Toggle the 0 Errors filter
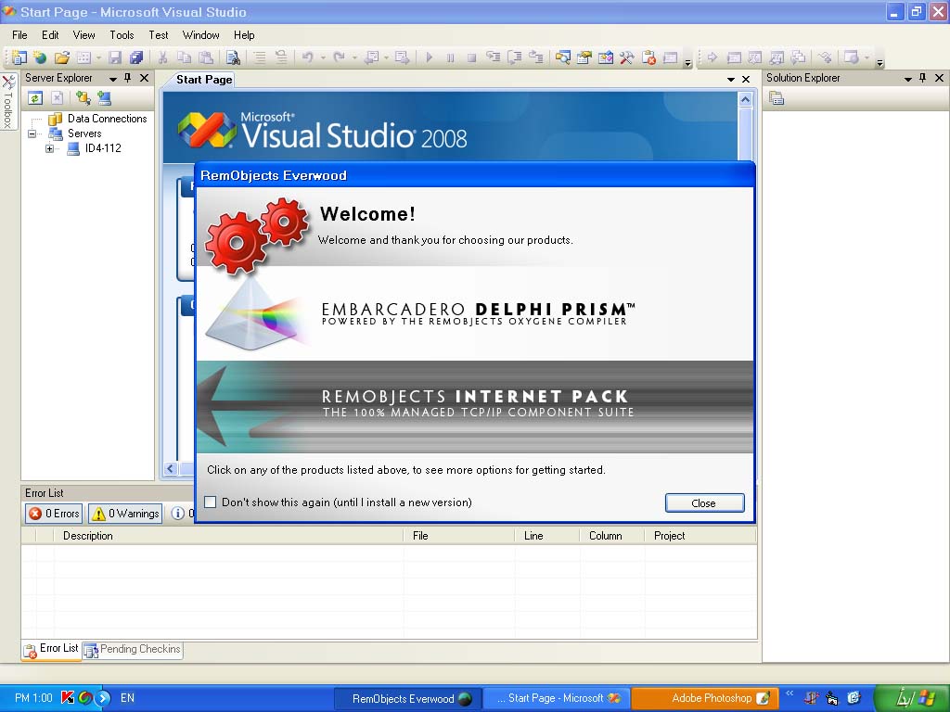The width and height of the screenshot is (950, 712). (54, 514)
